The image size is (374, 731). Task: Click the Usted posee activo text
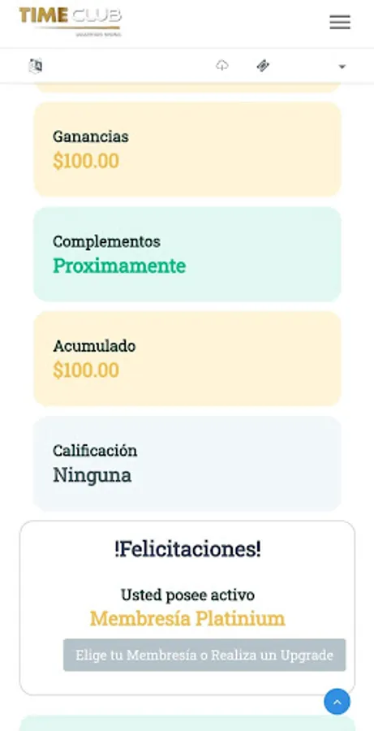[187, 595]
